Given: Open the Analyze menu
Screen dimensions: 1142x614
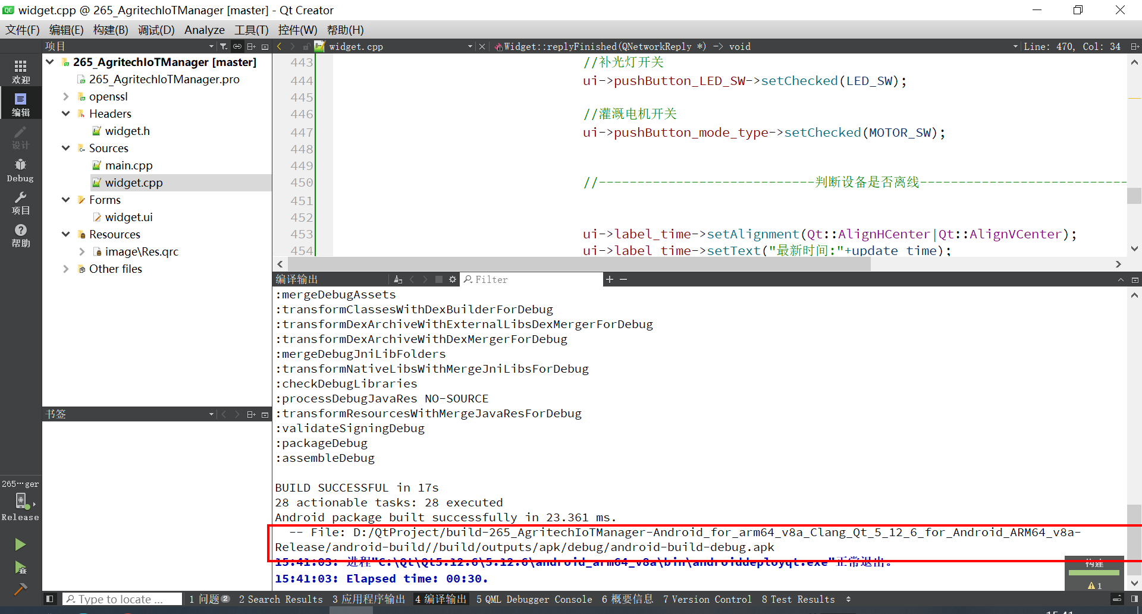Looking at the screenshot, I should (205, 30).
